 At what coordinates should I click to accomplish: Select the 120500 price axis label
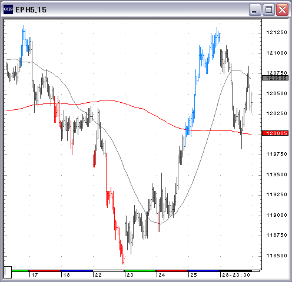[277, 93]
